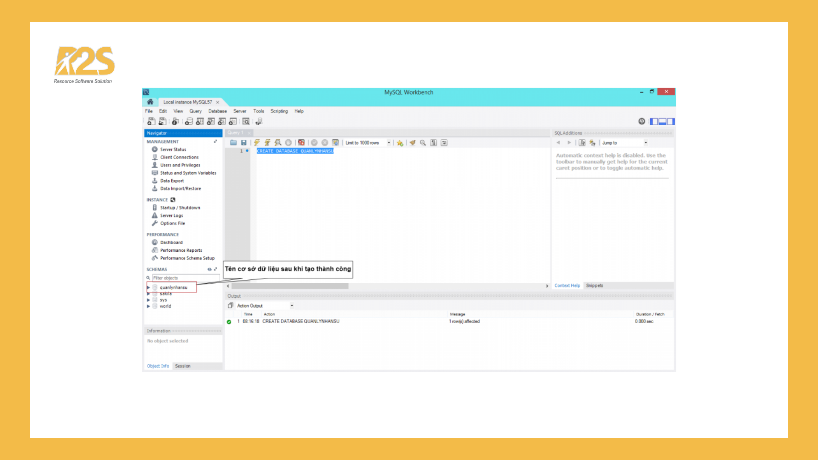Switch to the Snippets tab
The width and height of the screenshot is (818, 460).
[594, 285]
